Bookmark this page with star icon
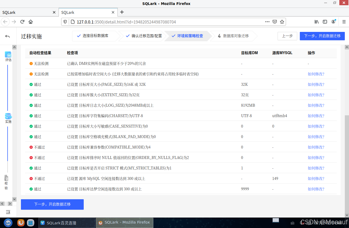349x228 pixels. (282, 22)
